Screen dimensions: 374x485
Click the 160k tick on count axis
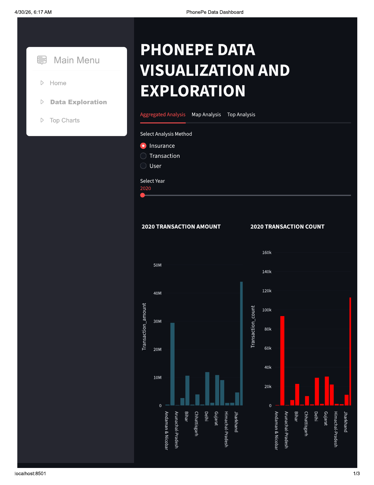(x=267, y=253)
